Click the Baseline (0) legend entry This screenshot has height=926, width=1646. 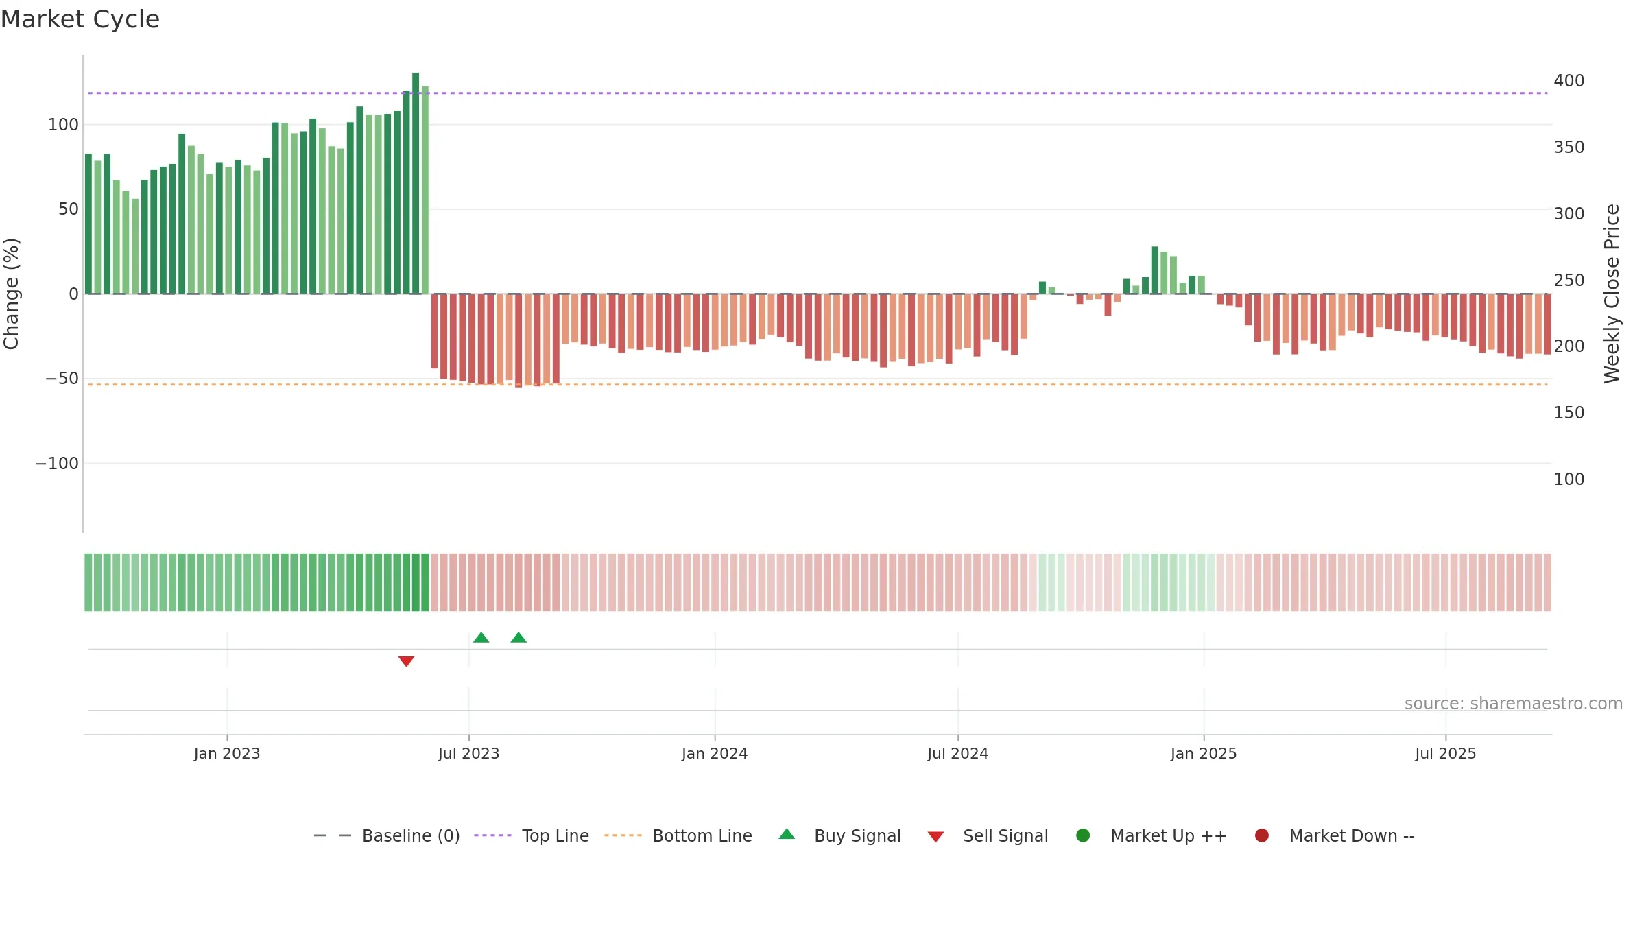pos(386,835)
